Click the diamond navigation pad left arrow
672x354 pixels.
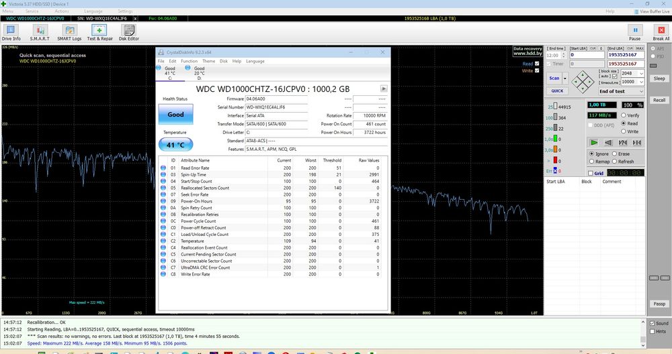pyautogui.click(x=576, y=82)
